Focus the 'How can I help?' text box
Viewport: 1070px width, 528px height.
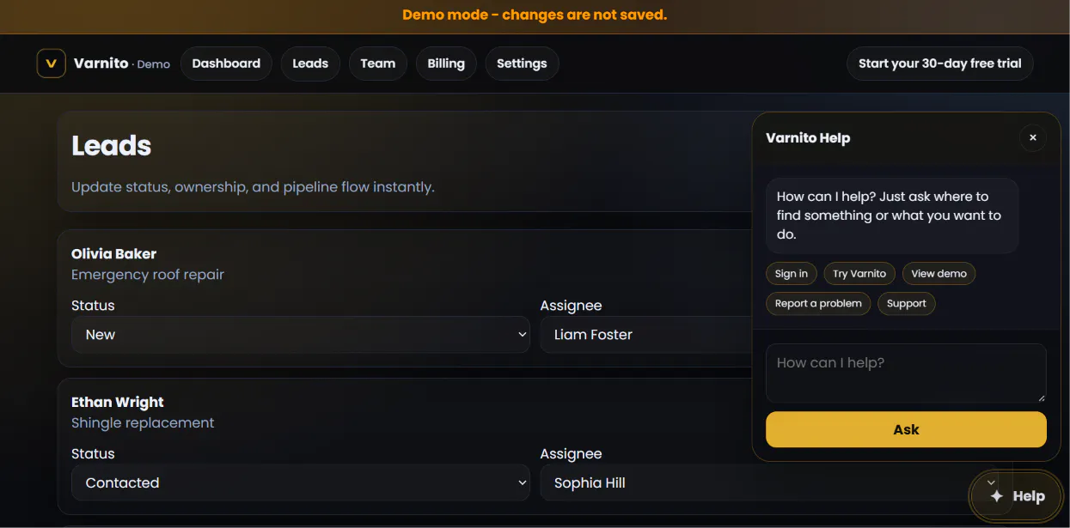(906, 373)
